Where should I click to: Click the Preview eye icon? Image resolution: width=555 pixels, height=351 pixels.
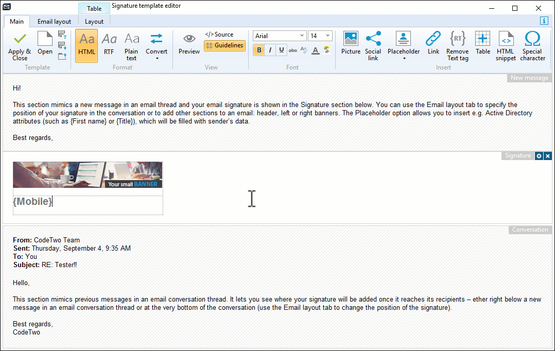pyautogui.click(x=189, y=44)
